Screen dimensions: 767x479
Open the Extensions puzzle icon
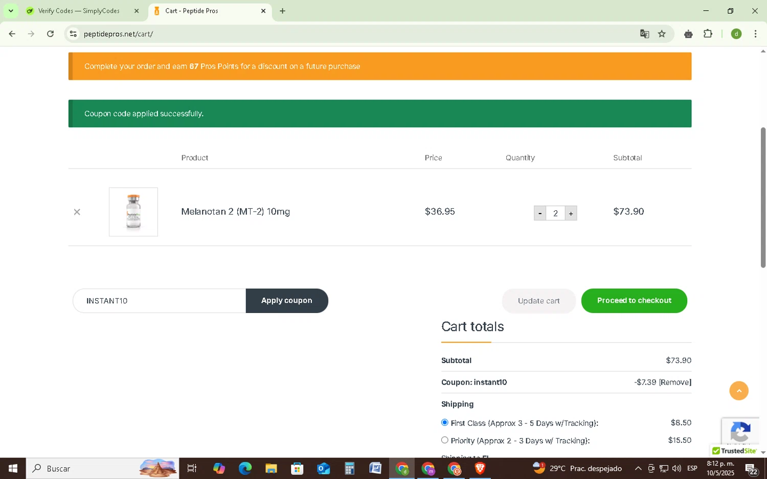click(x=708, y=34)
